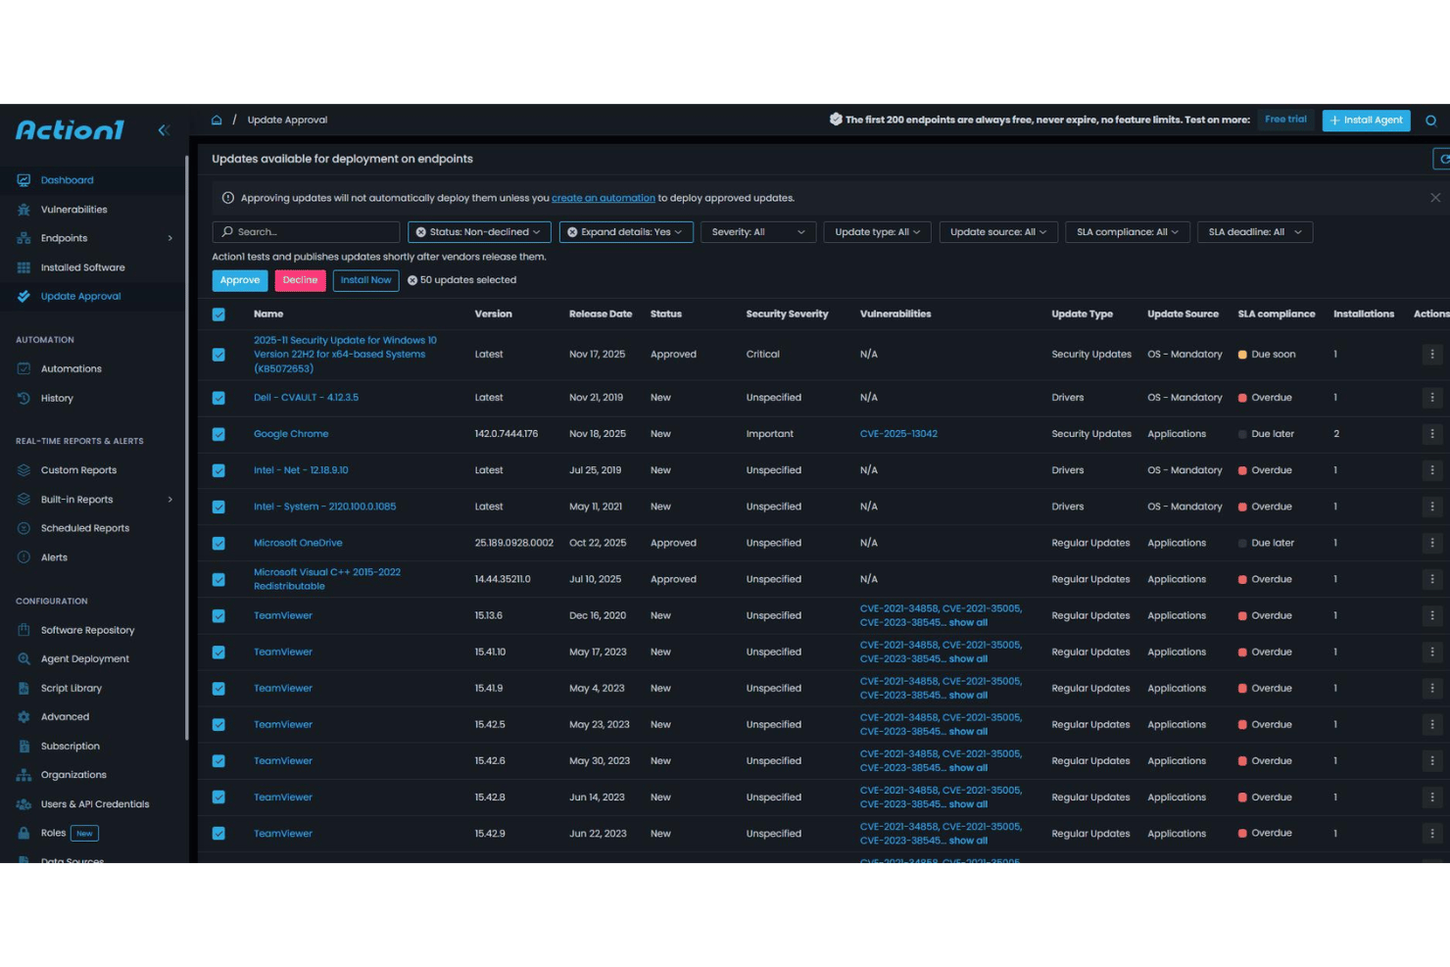Go to home via breadcrumb house icon
This screenshot has height=967, width=1450.
click(217, 120)
